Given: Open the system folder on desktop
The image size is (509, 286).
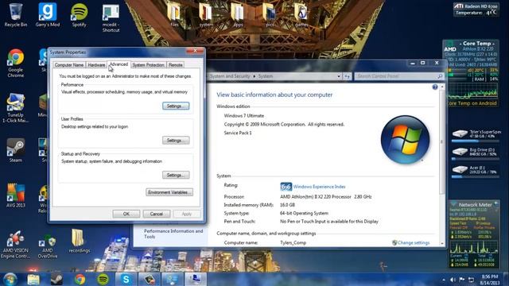Looking at the screenshot, I should (x=206, y=15).
